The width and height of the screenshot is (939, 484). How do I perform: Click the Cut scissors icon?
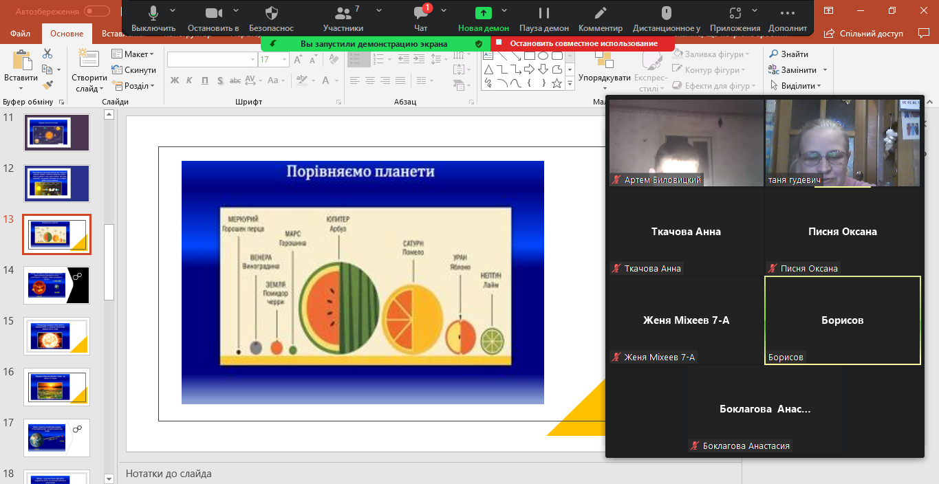[47, 54]
